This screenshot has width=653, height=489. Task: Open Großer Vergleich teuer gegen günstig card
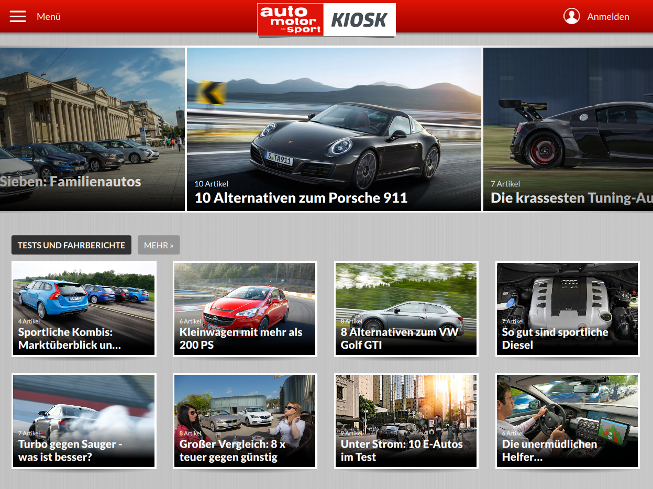point(245,421)
